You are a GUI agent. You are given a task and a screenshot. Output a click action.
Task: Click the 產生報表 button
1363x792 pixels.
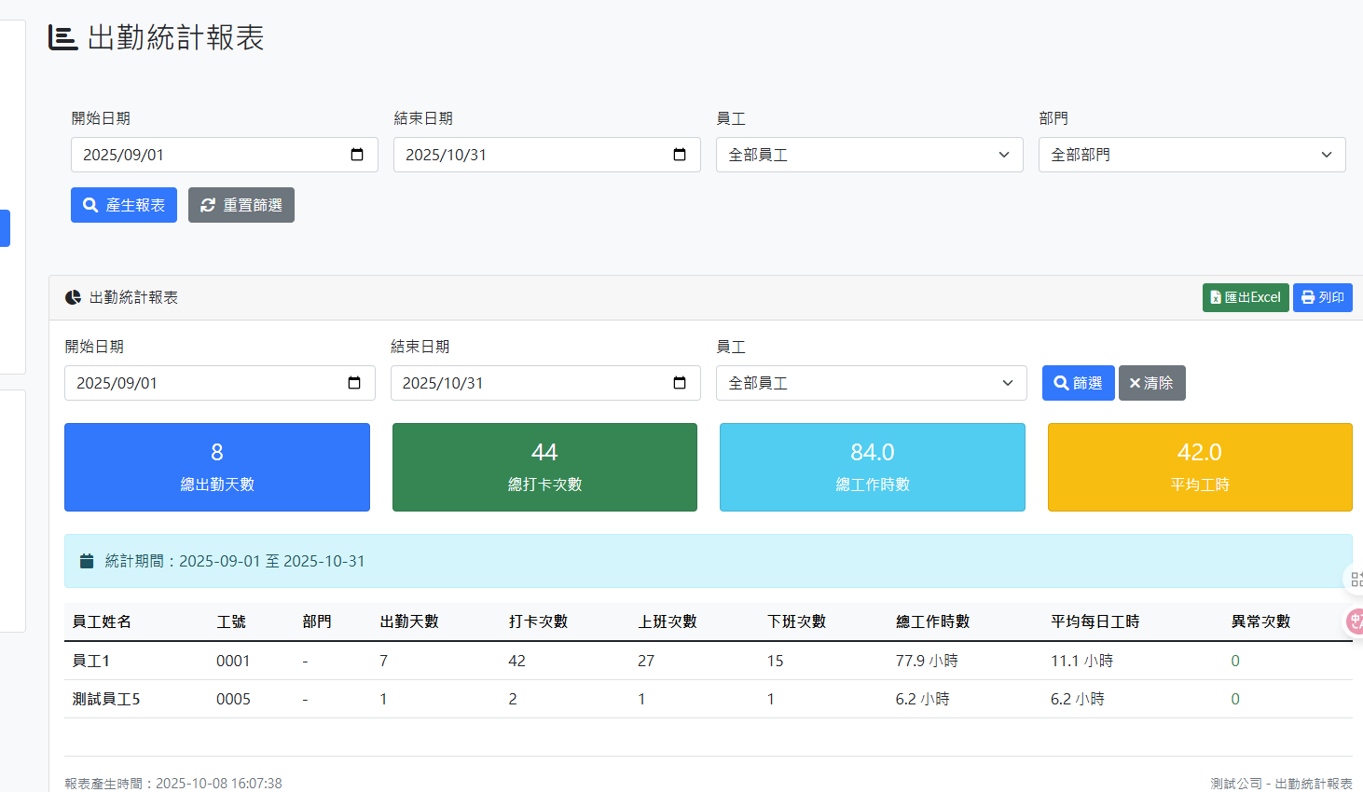pyautogui.click(x=124, y=205)
